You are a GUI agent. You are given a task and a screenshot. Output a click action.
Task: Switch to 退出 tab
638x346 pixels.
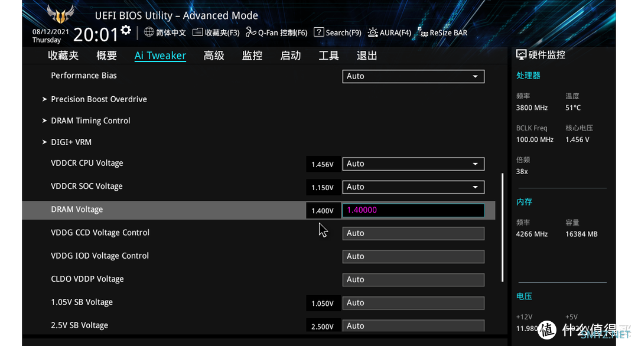click(x=367, y=56)
